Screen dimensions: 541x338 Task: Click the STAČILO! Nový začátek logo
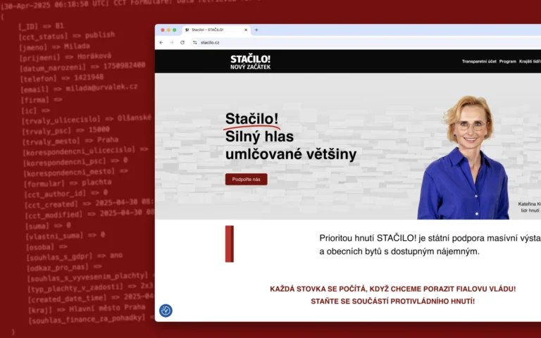250,62
